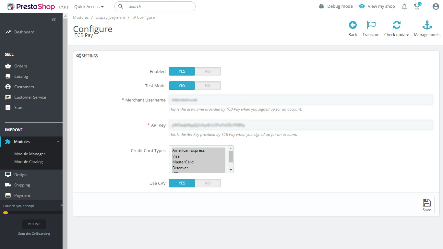Screen dimensions: 443x249
Task: Click the Stats chart icon
Action: (8, 108)
